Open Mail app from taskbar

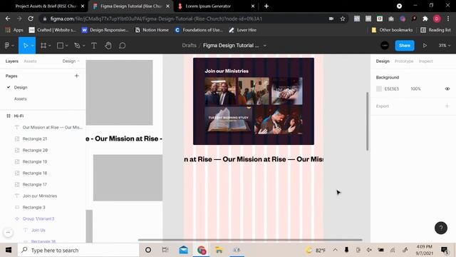tap(184, 250)
